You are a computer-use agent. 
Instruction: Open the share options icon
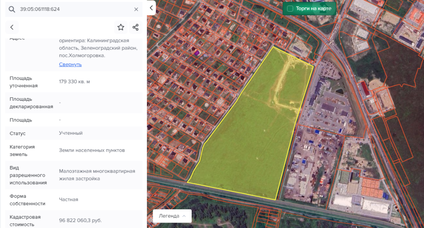tap(135, 27)
